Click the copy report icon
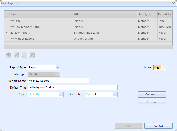The width and height of the screenshot is (177, 131). pyautogui.click(x=24, y=55)
